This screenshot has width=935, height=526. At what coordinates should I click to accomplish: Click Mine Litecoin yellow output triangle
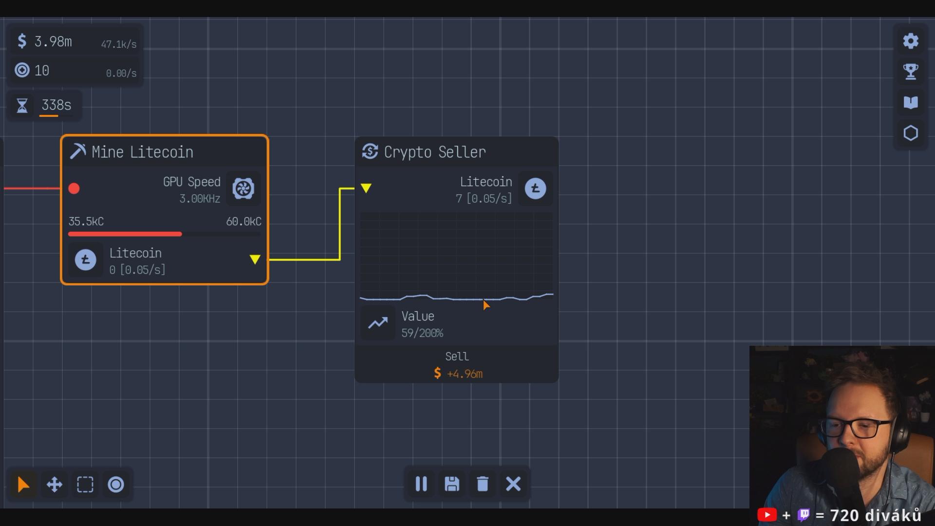255,260
